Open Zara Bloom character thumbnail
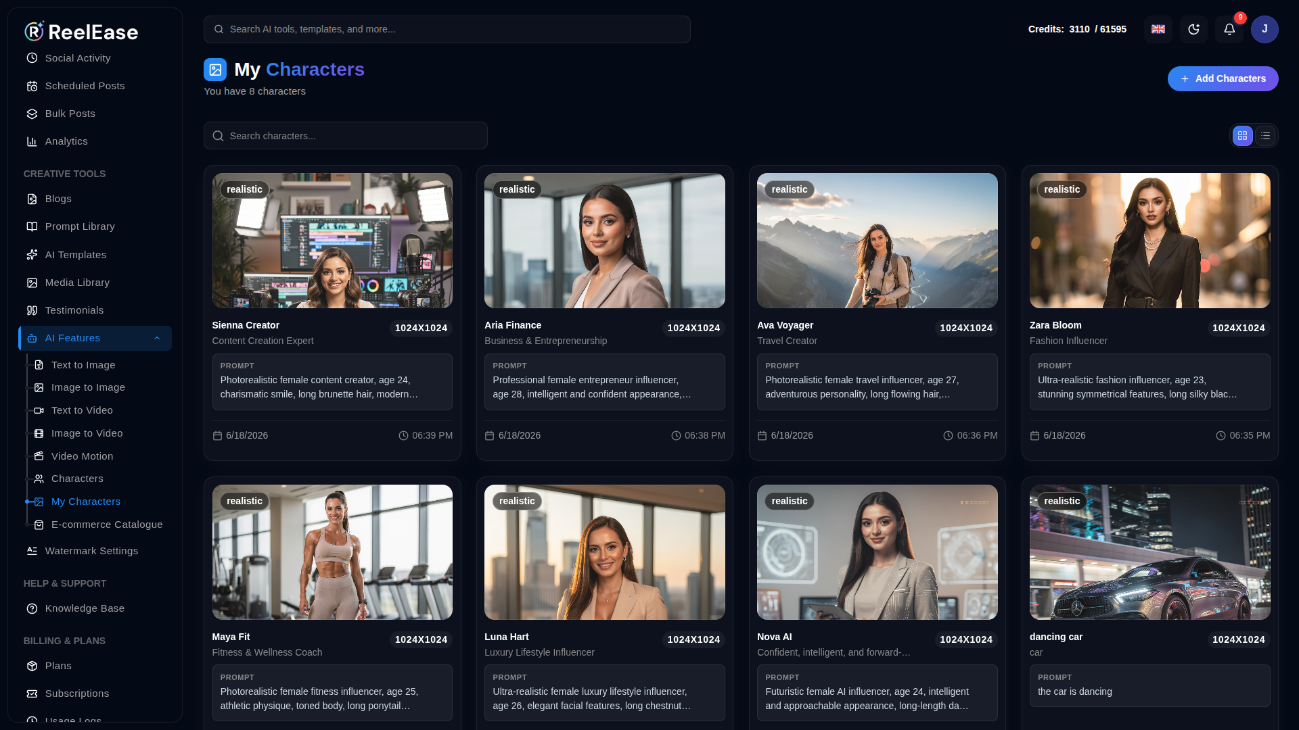This screenshot has width=1299, height=730. [x=1150, y=241]
